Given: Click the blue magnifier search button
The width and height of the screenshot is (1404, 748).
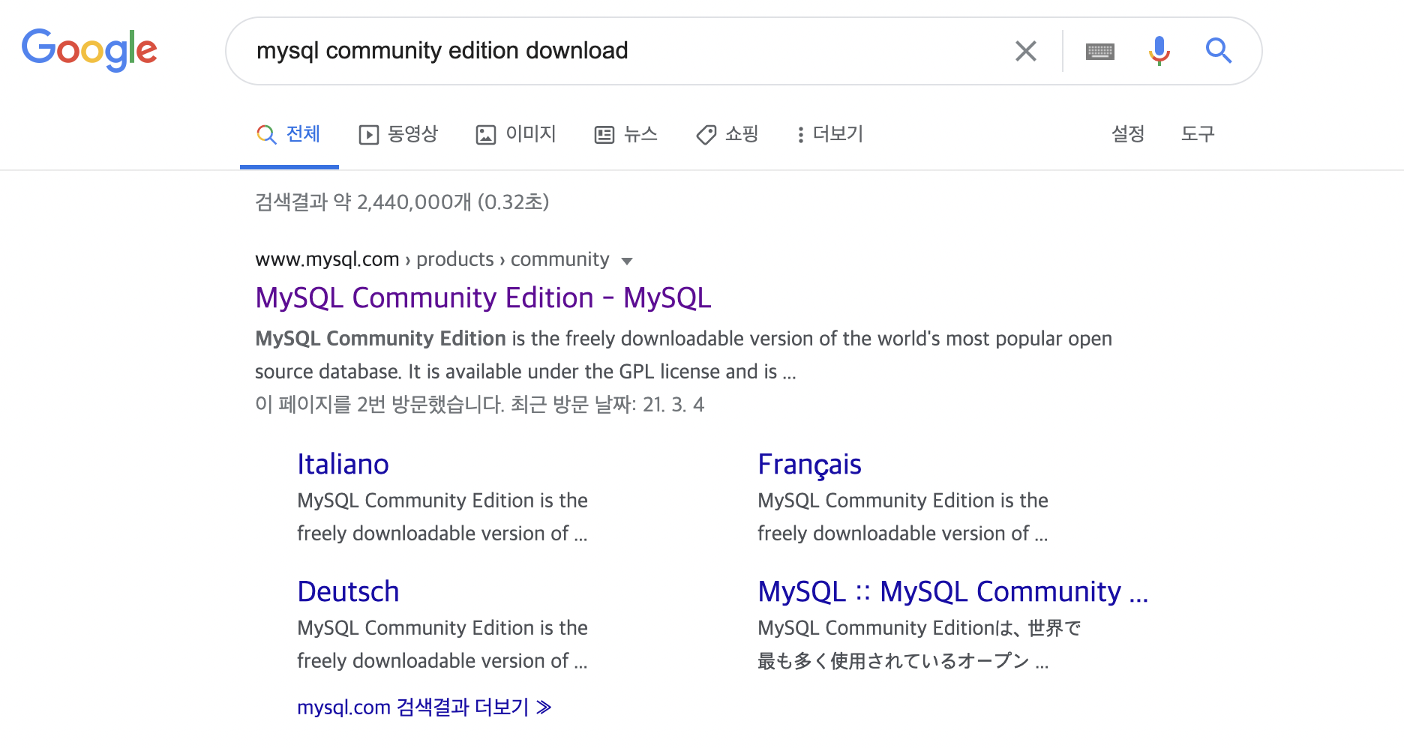Looking at the screenshot, I should coord(1218,51).
